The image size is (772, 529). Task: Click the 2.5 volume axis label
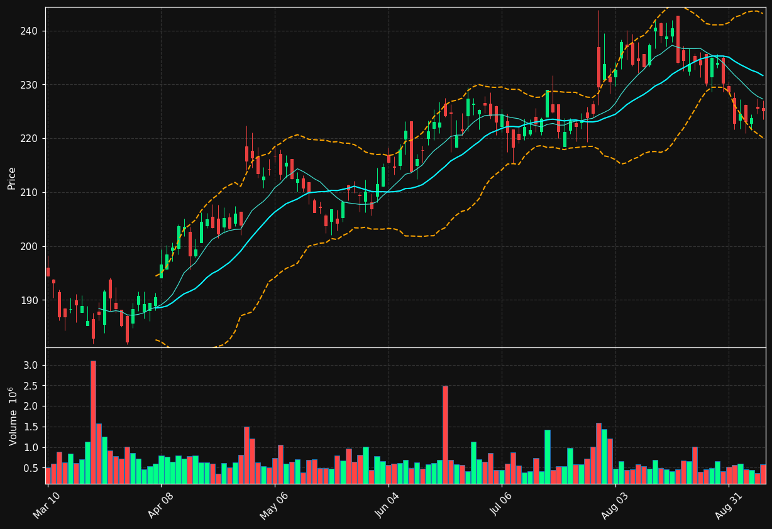pos(31,386)
